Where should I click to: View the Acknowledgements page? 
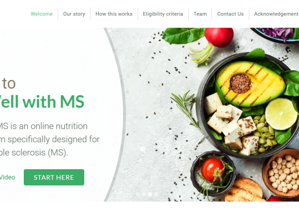(x=277, y=14)
